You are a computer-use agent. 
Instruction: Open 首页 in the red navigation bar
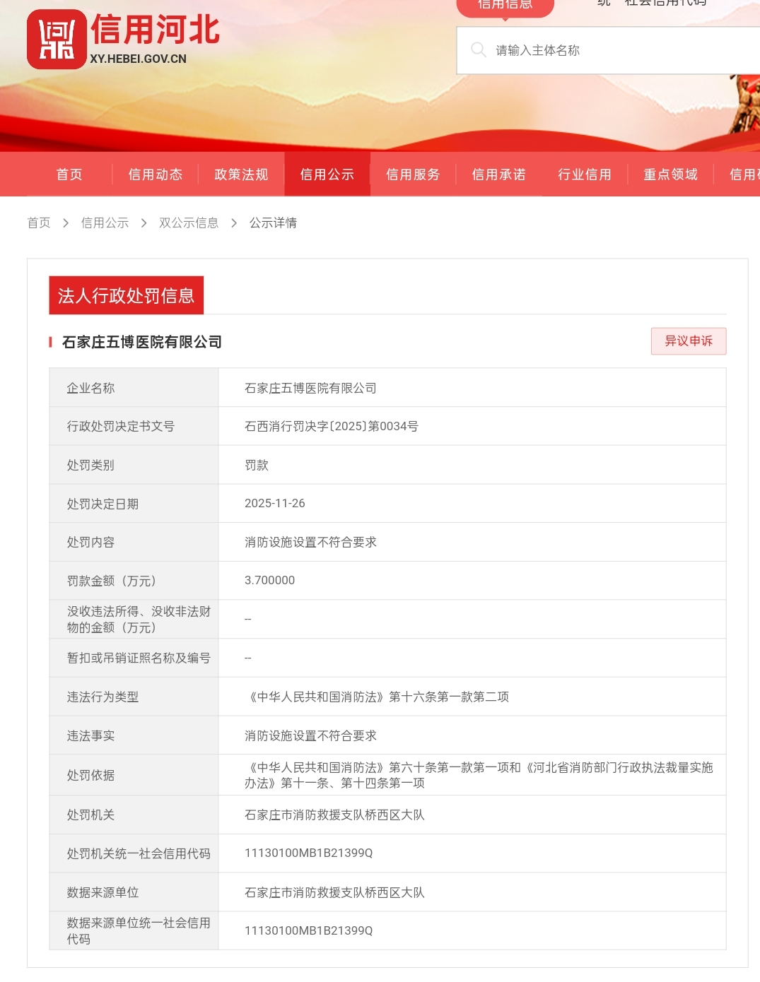click(x=69, y=174)
